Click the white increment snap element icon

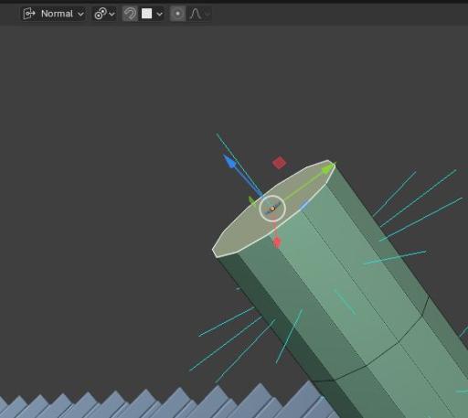click(147, 14)
